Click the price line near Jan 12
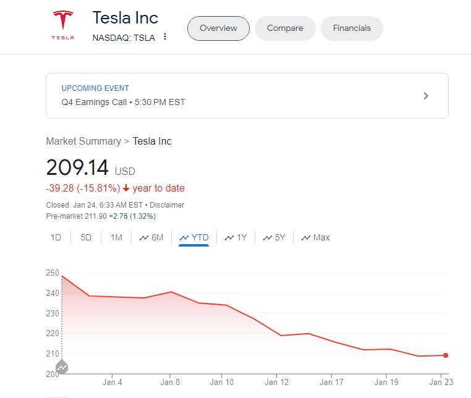 coord(281,335)
